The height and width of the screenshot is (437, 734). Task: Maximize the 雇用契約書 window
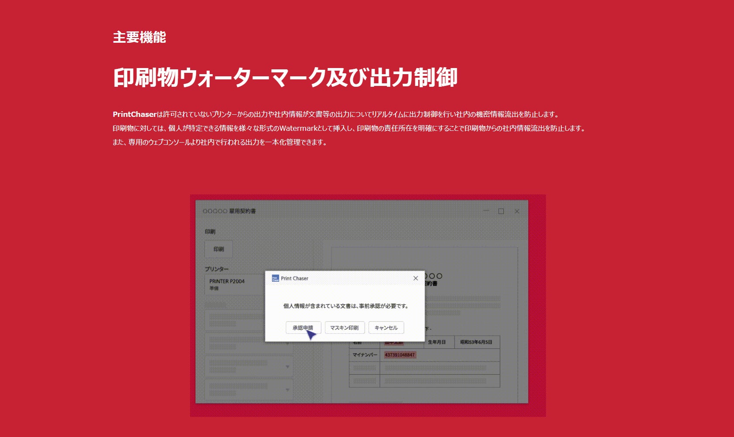(x=501, y=211)
